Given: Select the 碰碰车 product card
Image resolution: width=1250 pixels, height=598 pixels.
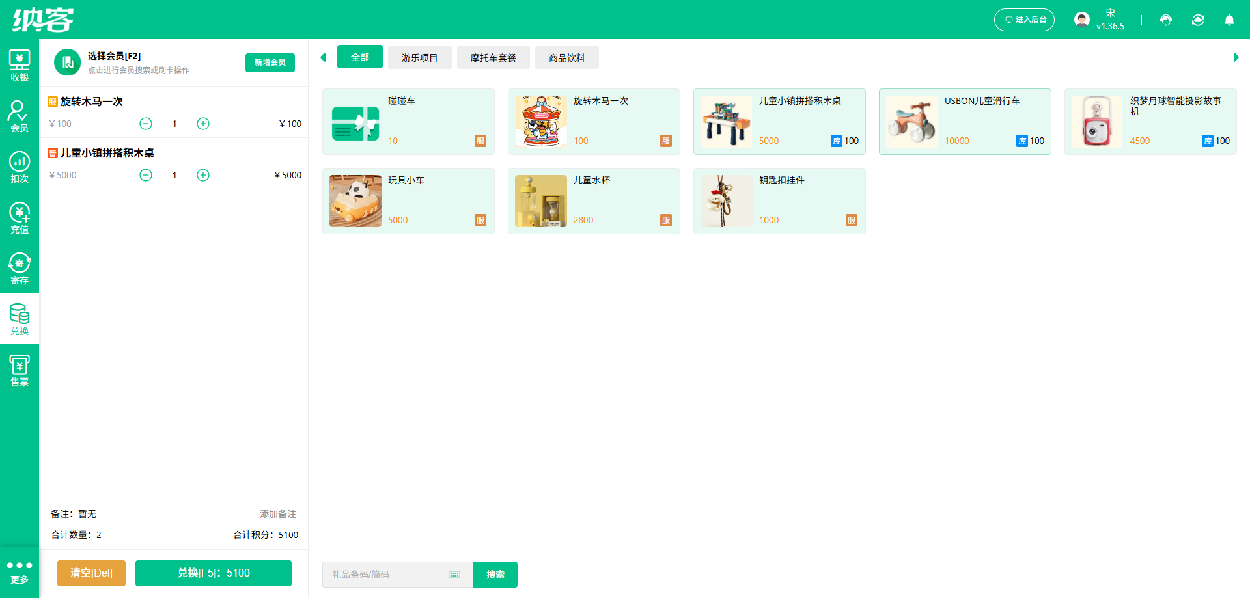Looking at the screenshot, I should pyautogui.click(x=408, y=122).
